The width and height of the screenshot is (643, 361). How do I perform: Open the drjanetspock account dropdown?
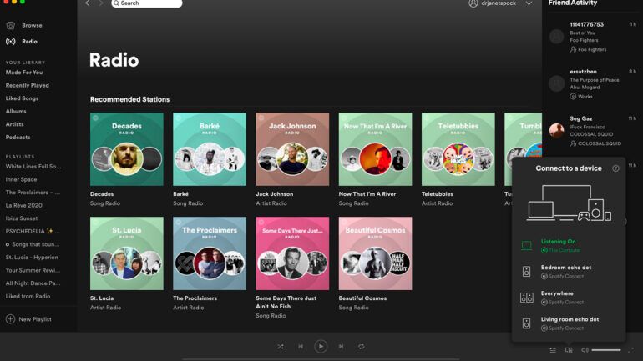pos(529,3)
